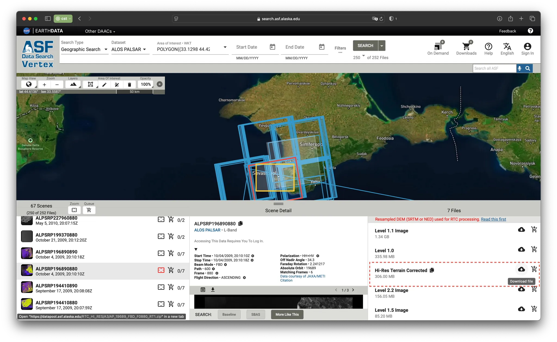Click microphone voice search icon
Screen dimensions: 557x342
(519, 68)
